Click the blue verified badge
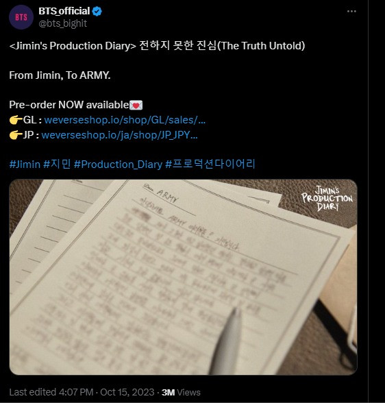Viewport: 385px width, 403px height. [x=97, y=11]
